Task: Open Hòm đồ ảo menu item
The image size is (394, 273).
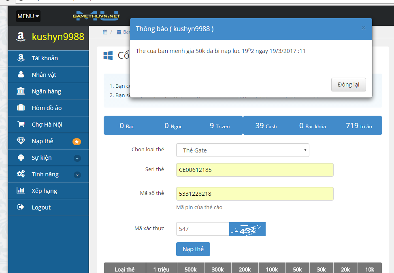Action: click(x=49, y=108)
